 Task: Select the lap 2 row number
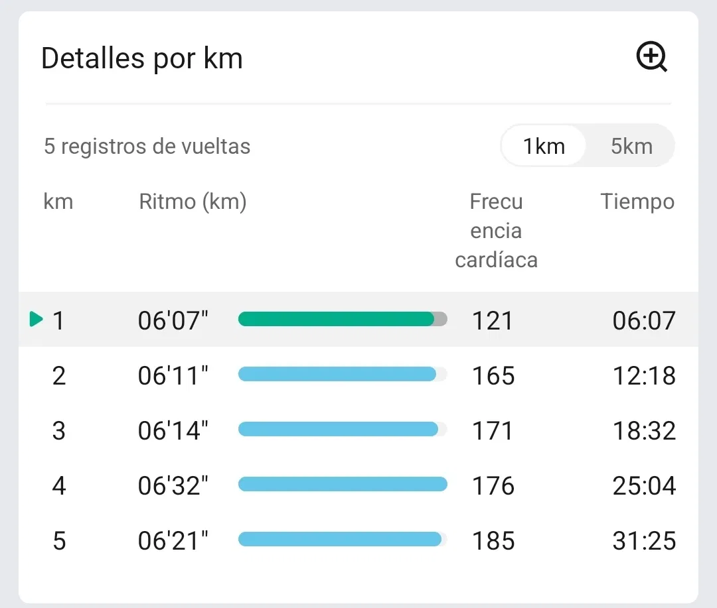[59, 375]
